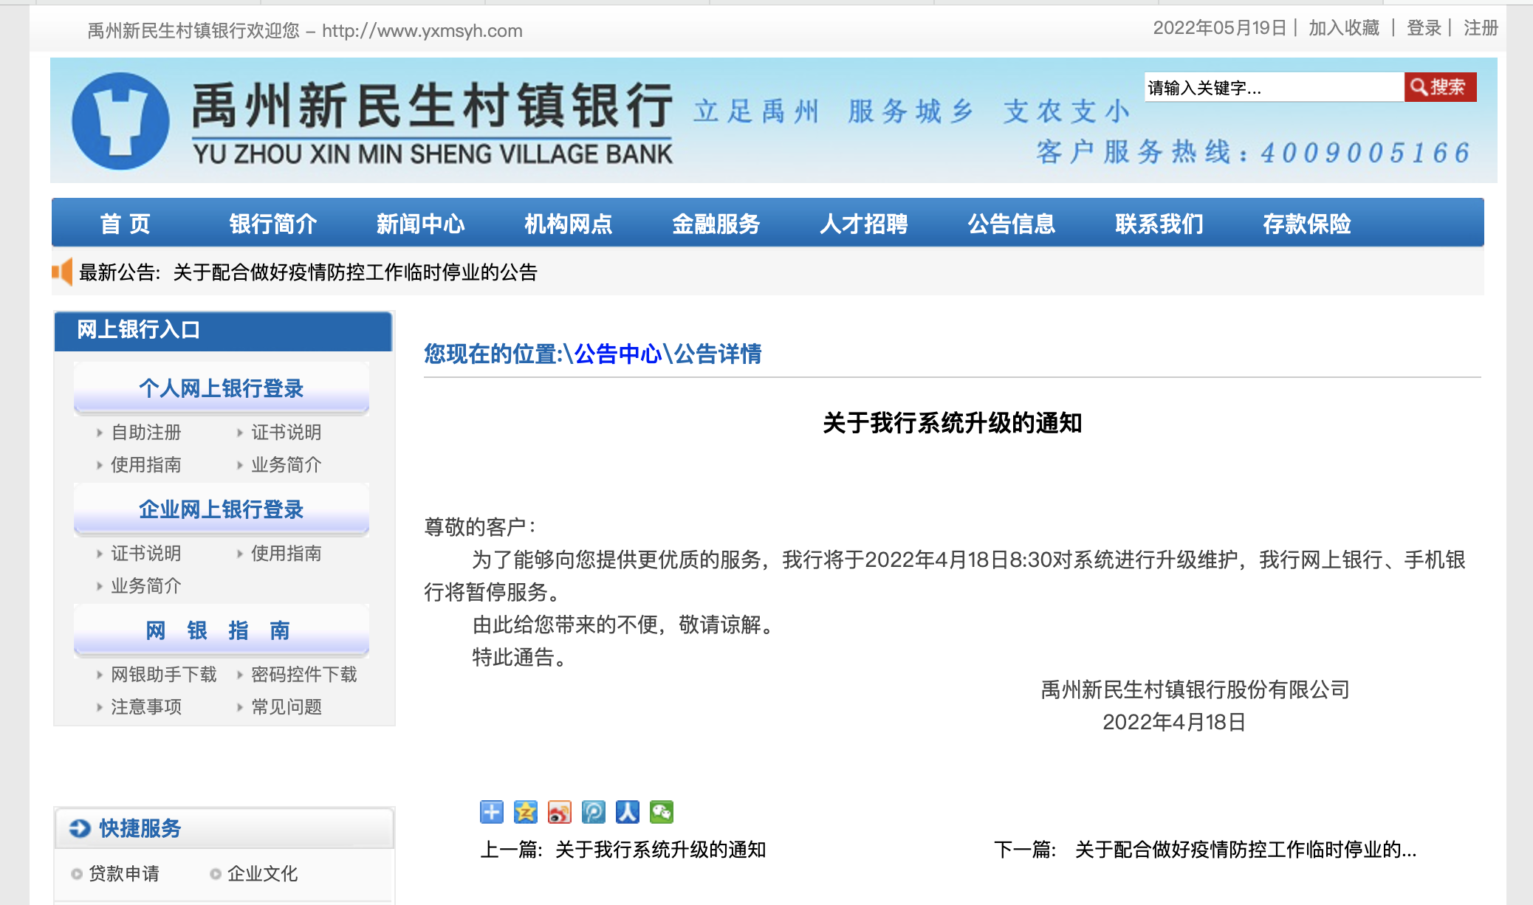
Task: Open the 金融服务 navigation menu
Action: (x=716, y=224)
